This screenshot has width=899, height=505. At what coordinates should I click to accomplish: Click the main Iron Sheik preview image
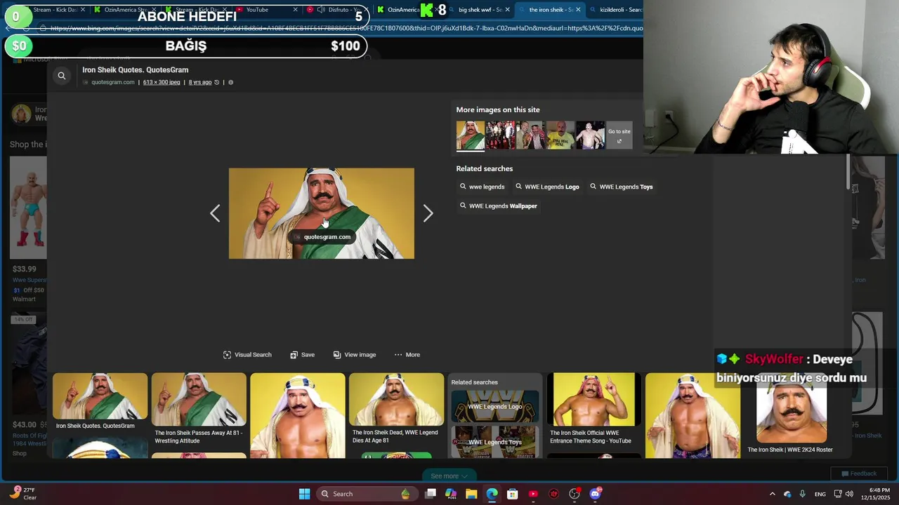(321, 213)
